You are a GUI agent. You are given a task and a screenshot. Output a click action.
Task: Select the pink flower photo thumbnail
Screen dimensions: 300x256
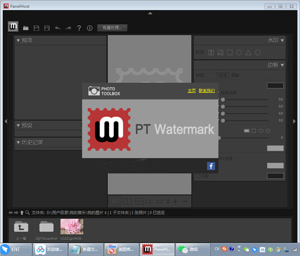[x=72, y=226]
